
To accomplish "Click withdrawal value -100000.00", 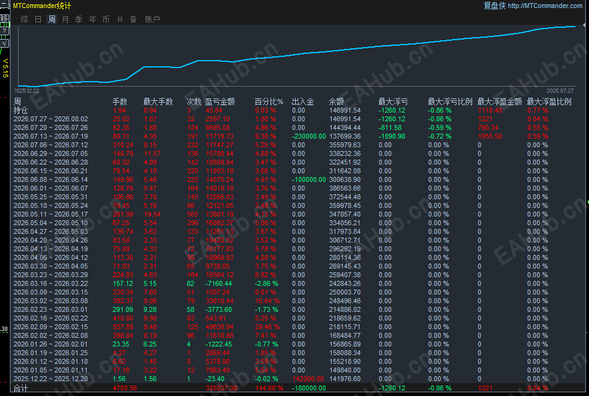I will [x=309, y=179].
